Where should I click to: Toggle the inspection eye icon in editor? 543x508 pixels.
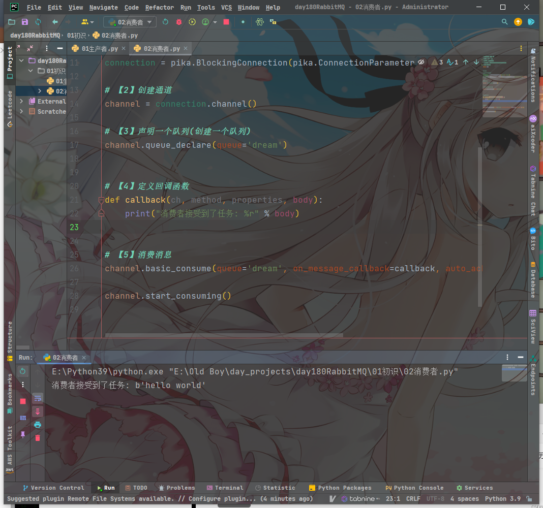(421, 62)
